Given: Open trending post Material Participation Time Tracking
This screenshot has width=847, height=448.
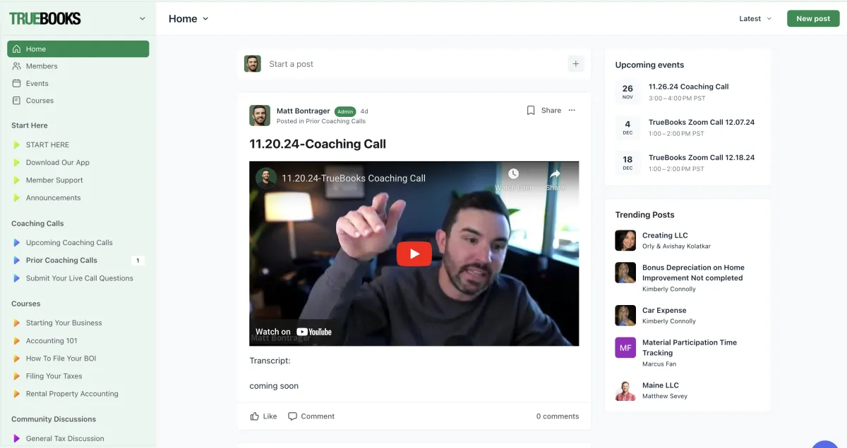Looking at the screenshot, I should click(690, 347).
